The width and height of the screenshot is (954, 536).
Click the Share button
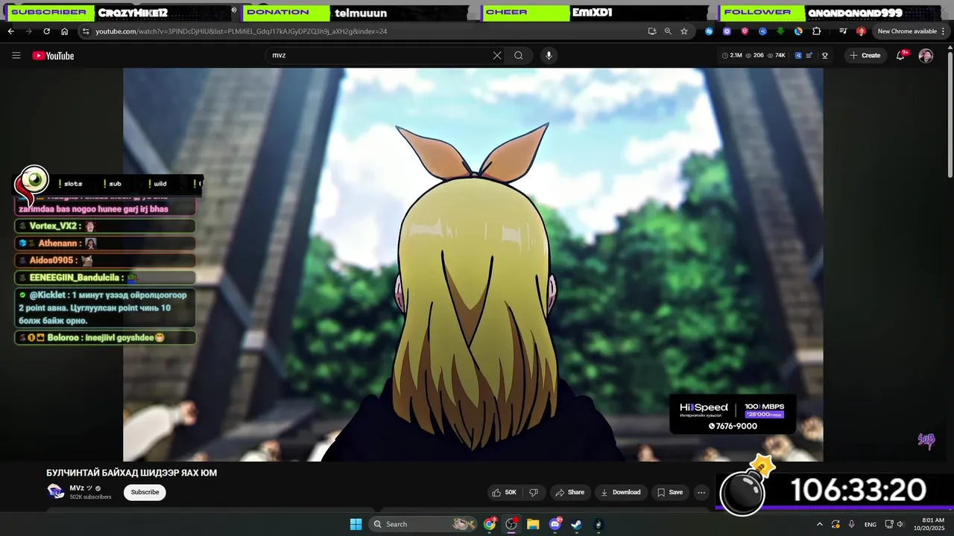(570, 492)
